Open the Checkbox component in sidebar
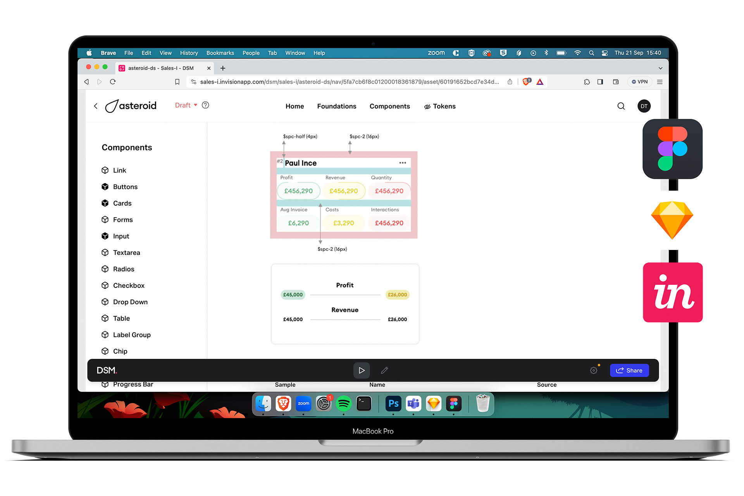 point(123,286)
